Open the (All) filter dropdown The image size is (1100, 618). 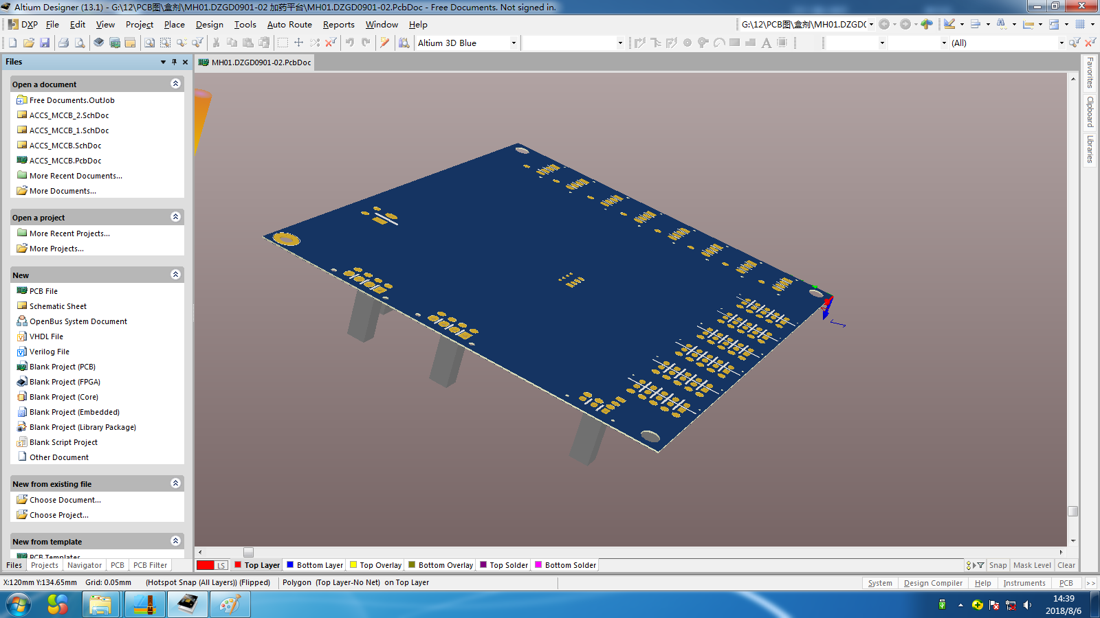coord(1061,43)
